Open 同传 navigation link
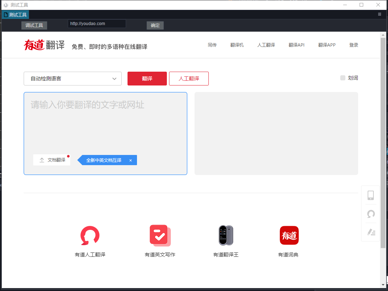The width and height of the screenshot is (388, 291). 212,45
